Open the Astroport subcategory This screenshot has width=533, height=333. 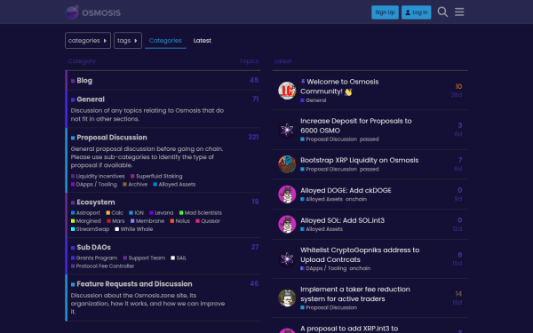tap(85, 213)
